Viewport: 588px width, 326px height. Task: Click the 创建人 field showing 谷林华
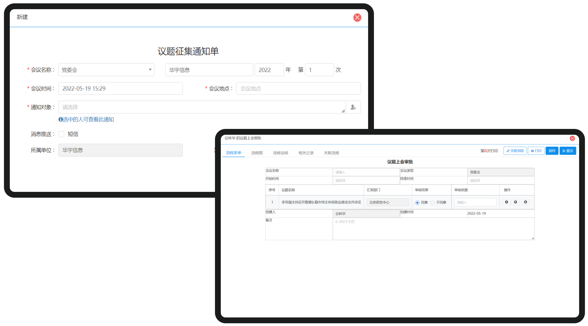pyautogui.click(x=366, y=214)
